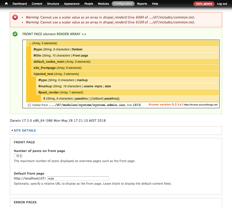Click the line 6084 warning message
This screenshot has height=207, width=232.
[110, 17]
